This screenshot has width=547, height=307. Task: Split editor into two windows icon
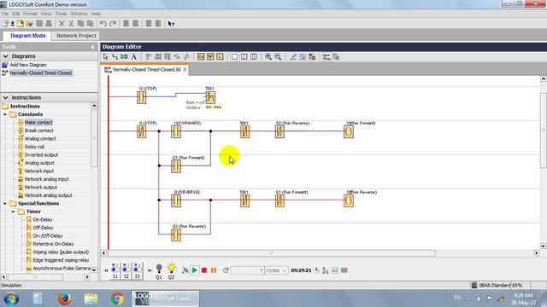click(244, 57)
